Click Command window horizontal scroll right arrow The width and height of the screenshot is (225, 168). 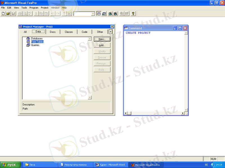point(183,113)
